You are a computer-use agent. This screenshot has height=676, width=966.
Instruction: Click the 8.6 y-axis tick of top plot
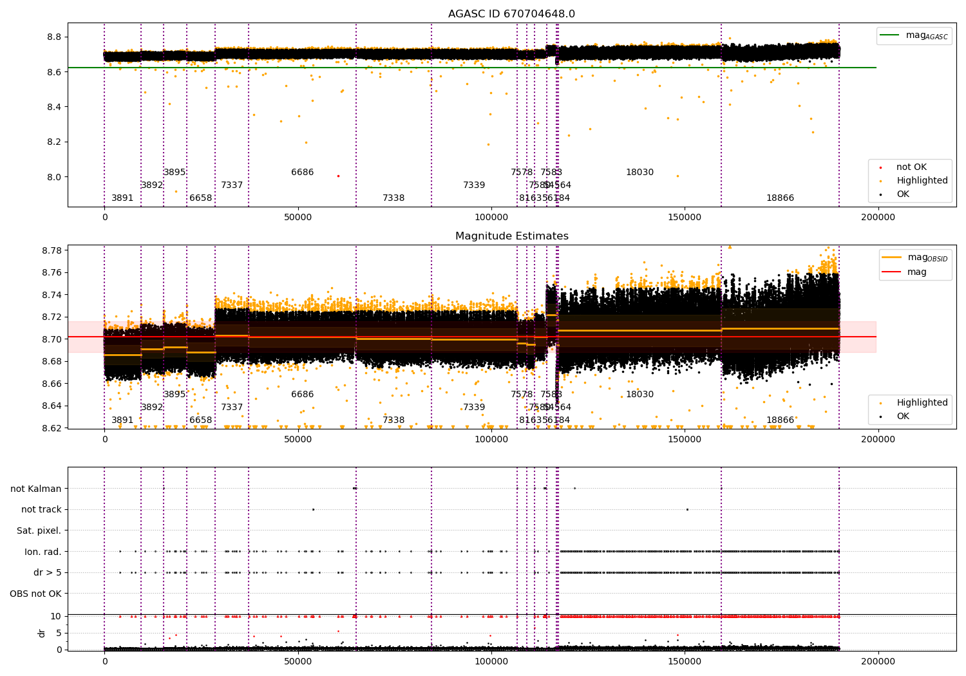pos(54,72)
